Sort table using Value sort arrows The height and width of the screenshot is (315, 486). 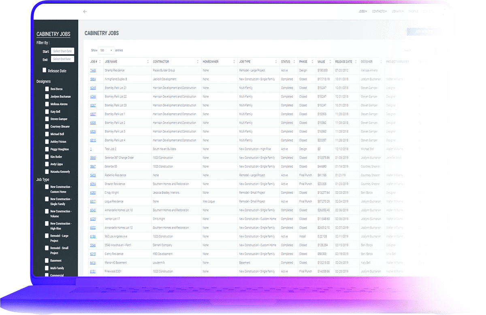(330, 62)
